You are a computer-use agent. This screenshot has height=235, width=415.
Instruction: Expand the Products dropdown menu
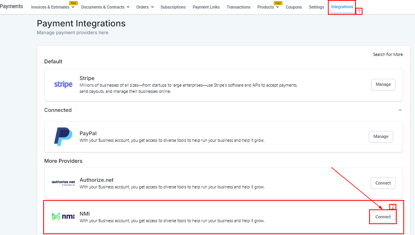pos(268,7)
